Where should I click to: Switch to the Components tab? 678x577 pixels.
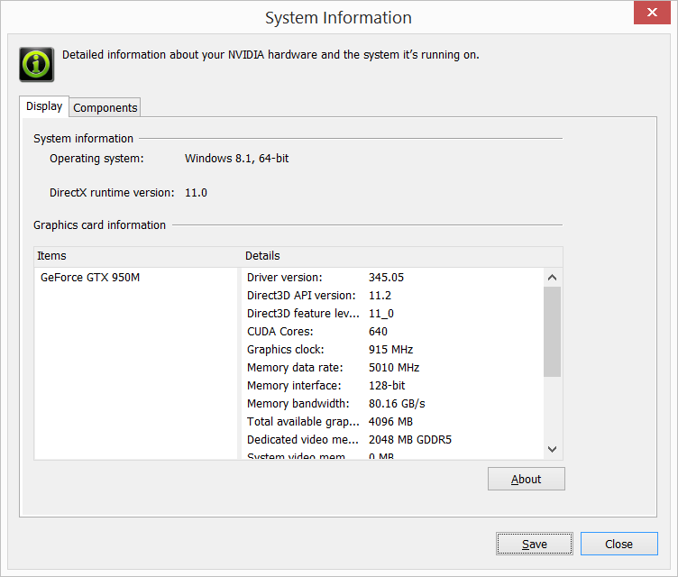105,107
